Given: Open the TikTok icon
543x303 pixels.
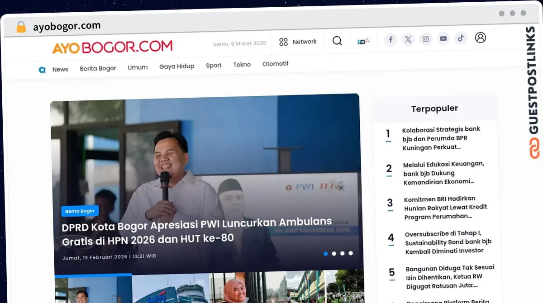Looking at the screenshot, I should pyautogui.click(x=461, y=38).
